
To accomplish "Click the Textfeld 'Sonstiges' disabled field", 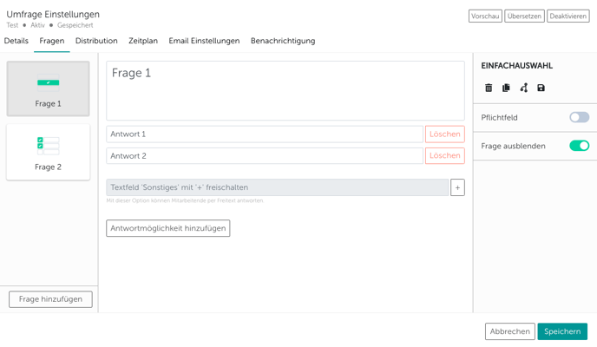I will (x=277, y=187).
